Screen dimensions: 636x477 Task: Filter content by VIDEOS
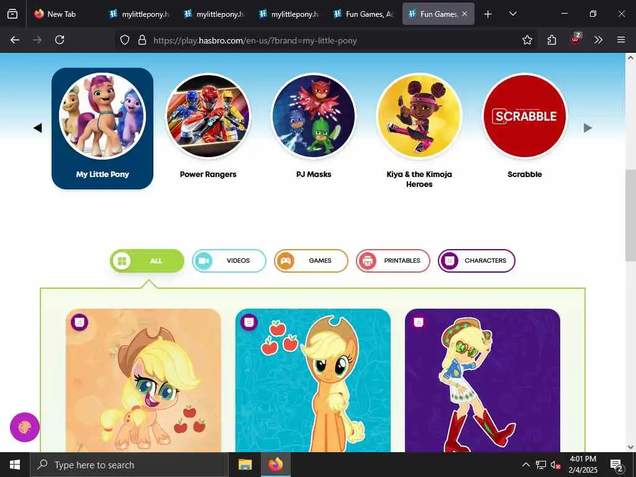[x=229, y=261]
